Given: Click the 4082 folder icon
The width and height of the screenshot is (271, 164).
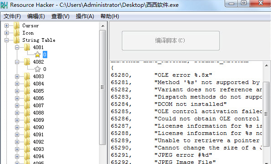Looking at the screenshot, I should (27, 62).
